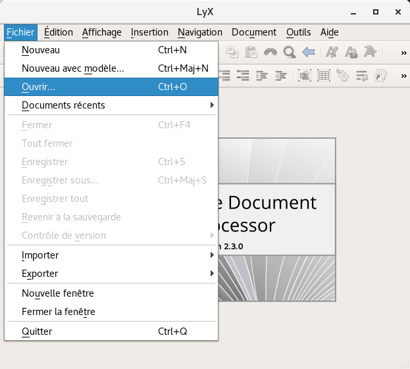The image size is (410, 369).
Task: Open the Outils menu
Action: [x=299, y=32]
